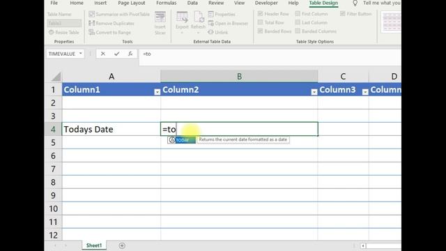Click Remove Duplicates
The image size is (446, 251).
(x=111, y=23)
